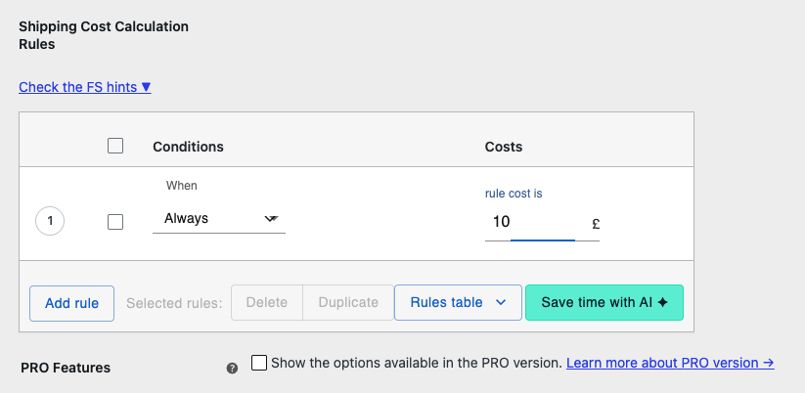Expand the Rules table dropdown button
The image size is (805, 393).
(x=458, y=303)
